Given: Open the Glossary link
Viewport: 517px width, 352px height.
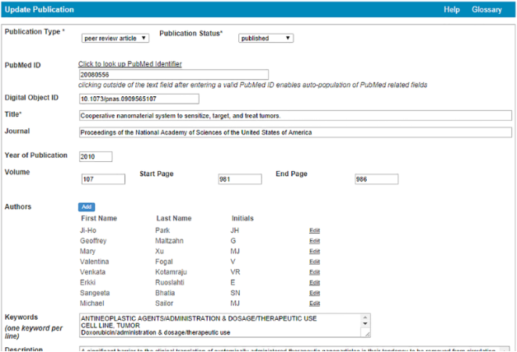Looking at the screenshot, I should point(486,10).
